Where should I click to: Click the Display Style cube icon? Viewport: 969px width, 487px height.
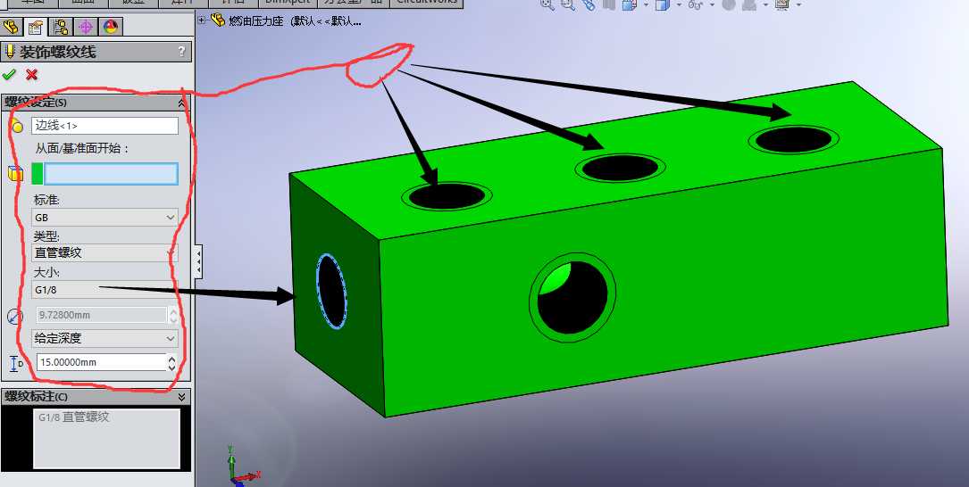pos(662,4)
